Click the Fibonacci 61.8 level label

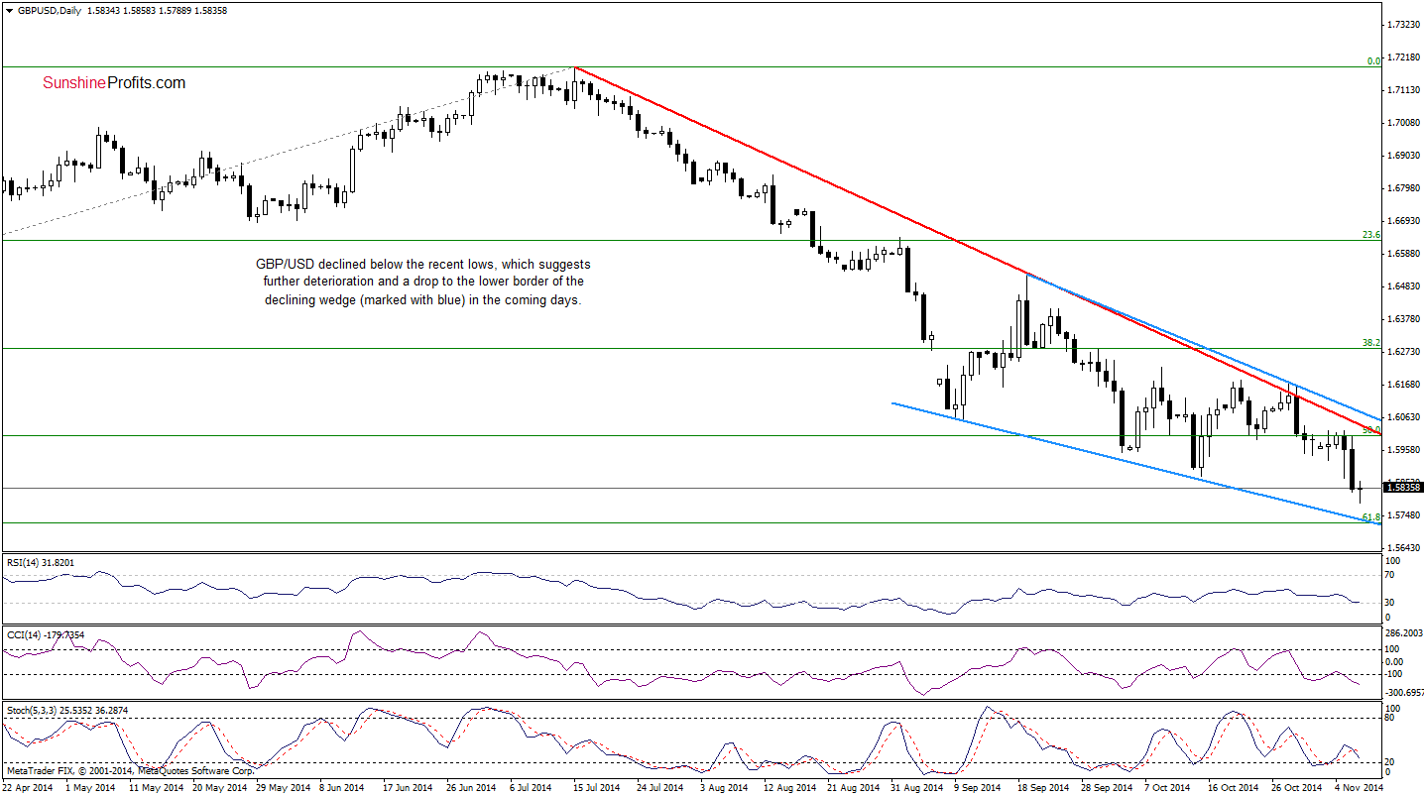click(1372, 516)
